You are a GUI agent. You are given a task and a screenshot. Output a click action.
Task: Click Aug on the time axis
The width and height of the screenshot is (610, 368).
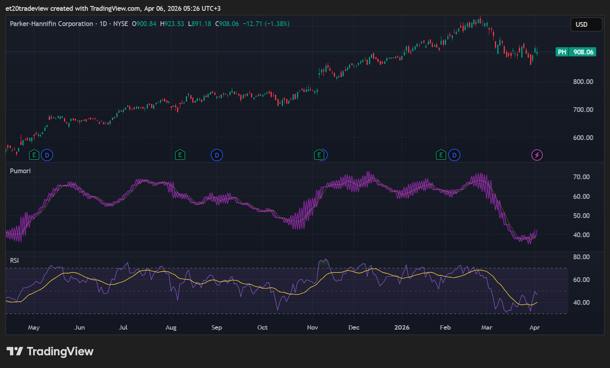click(x=171, y=328)
